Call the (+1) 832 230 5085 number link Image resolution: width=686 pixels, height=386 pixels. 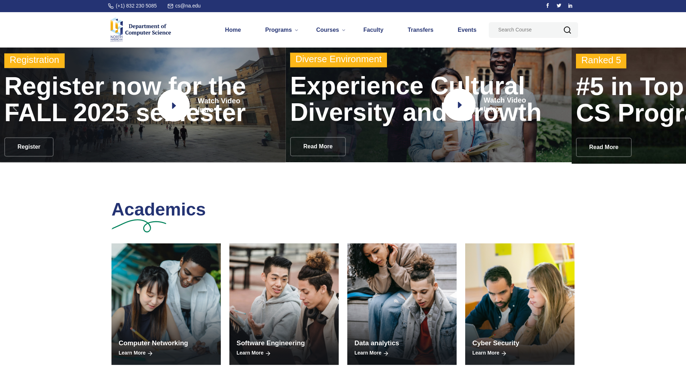click(x=136, y=6)
